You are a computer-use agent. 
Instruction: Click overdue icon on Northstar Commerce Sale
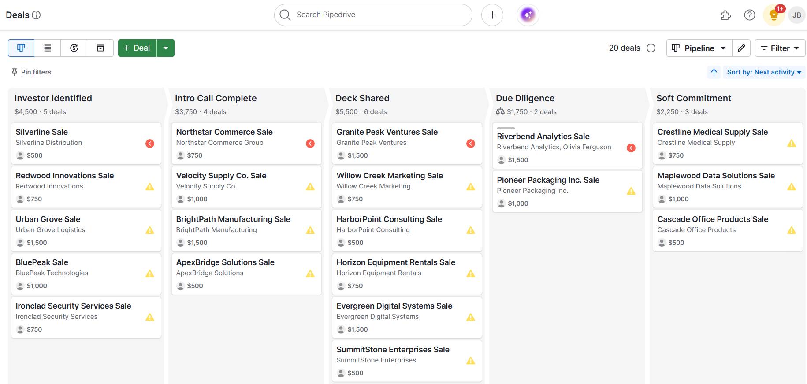pyautogui.click(x=310, y=144)
